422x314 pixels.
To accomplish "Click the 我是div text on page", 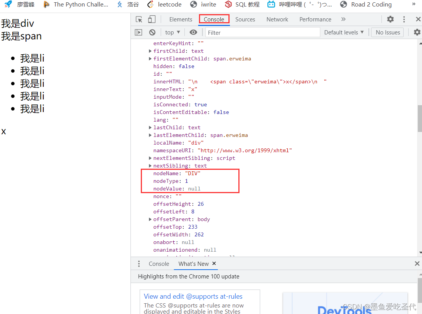I will pyautogui.click(x=18, y=23).
